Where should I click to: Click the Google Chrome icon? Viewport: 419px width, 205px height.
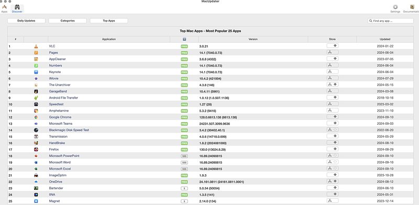[36, 117]
